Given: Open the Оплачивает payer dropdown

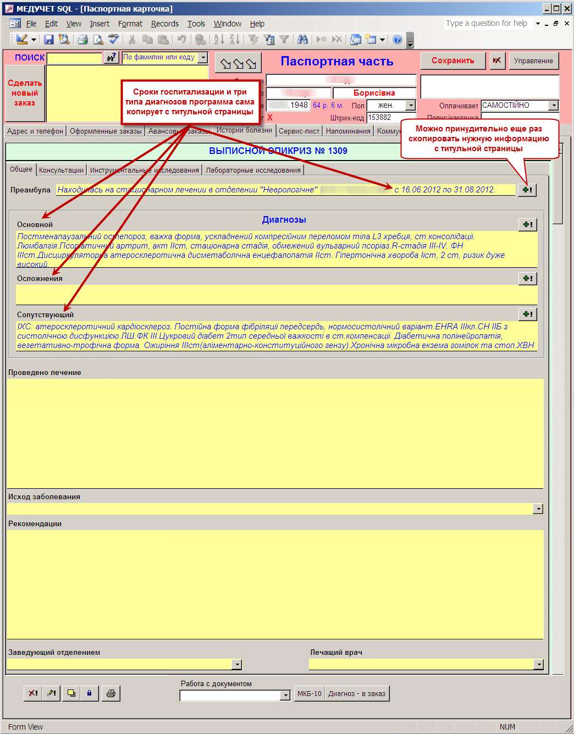Looking at the screenshot, I should (x=554, y=105).
